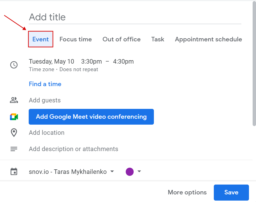This screenshot has width=256, height=202.
Task: Click the guests people icon
Action: [14, 100]
